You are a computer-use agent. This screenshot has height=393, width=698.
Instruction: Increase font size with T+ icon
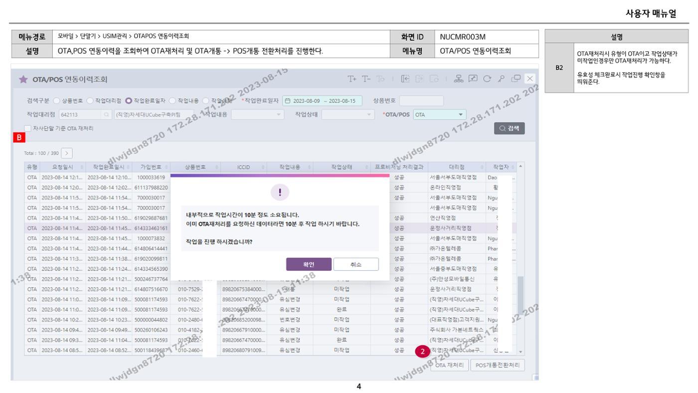click(x=352, y=79)
